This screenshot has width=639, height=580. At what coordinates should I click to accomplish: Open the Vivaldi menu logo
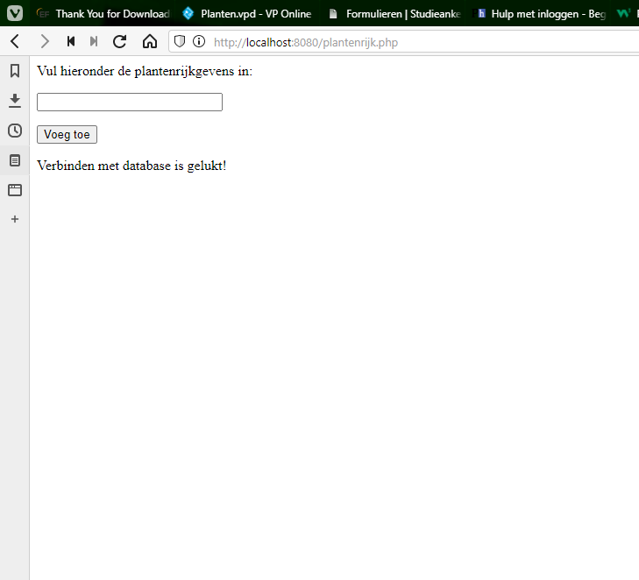(x=15, y=13)
